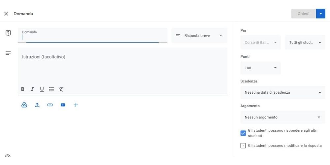Open the Risposta breve question type dropdown

point(199,36)
